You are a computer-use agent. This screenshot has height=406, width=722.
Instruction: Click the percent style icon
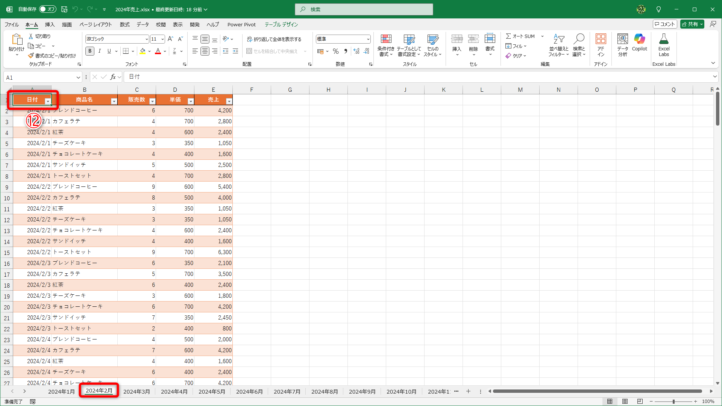point(336,51)
